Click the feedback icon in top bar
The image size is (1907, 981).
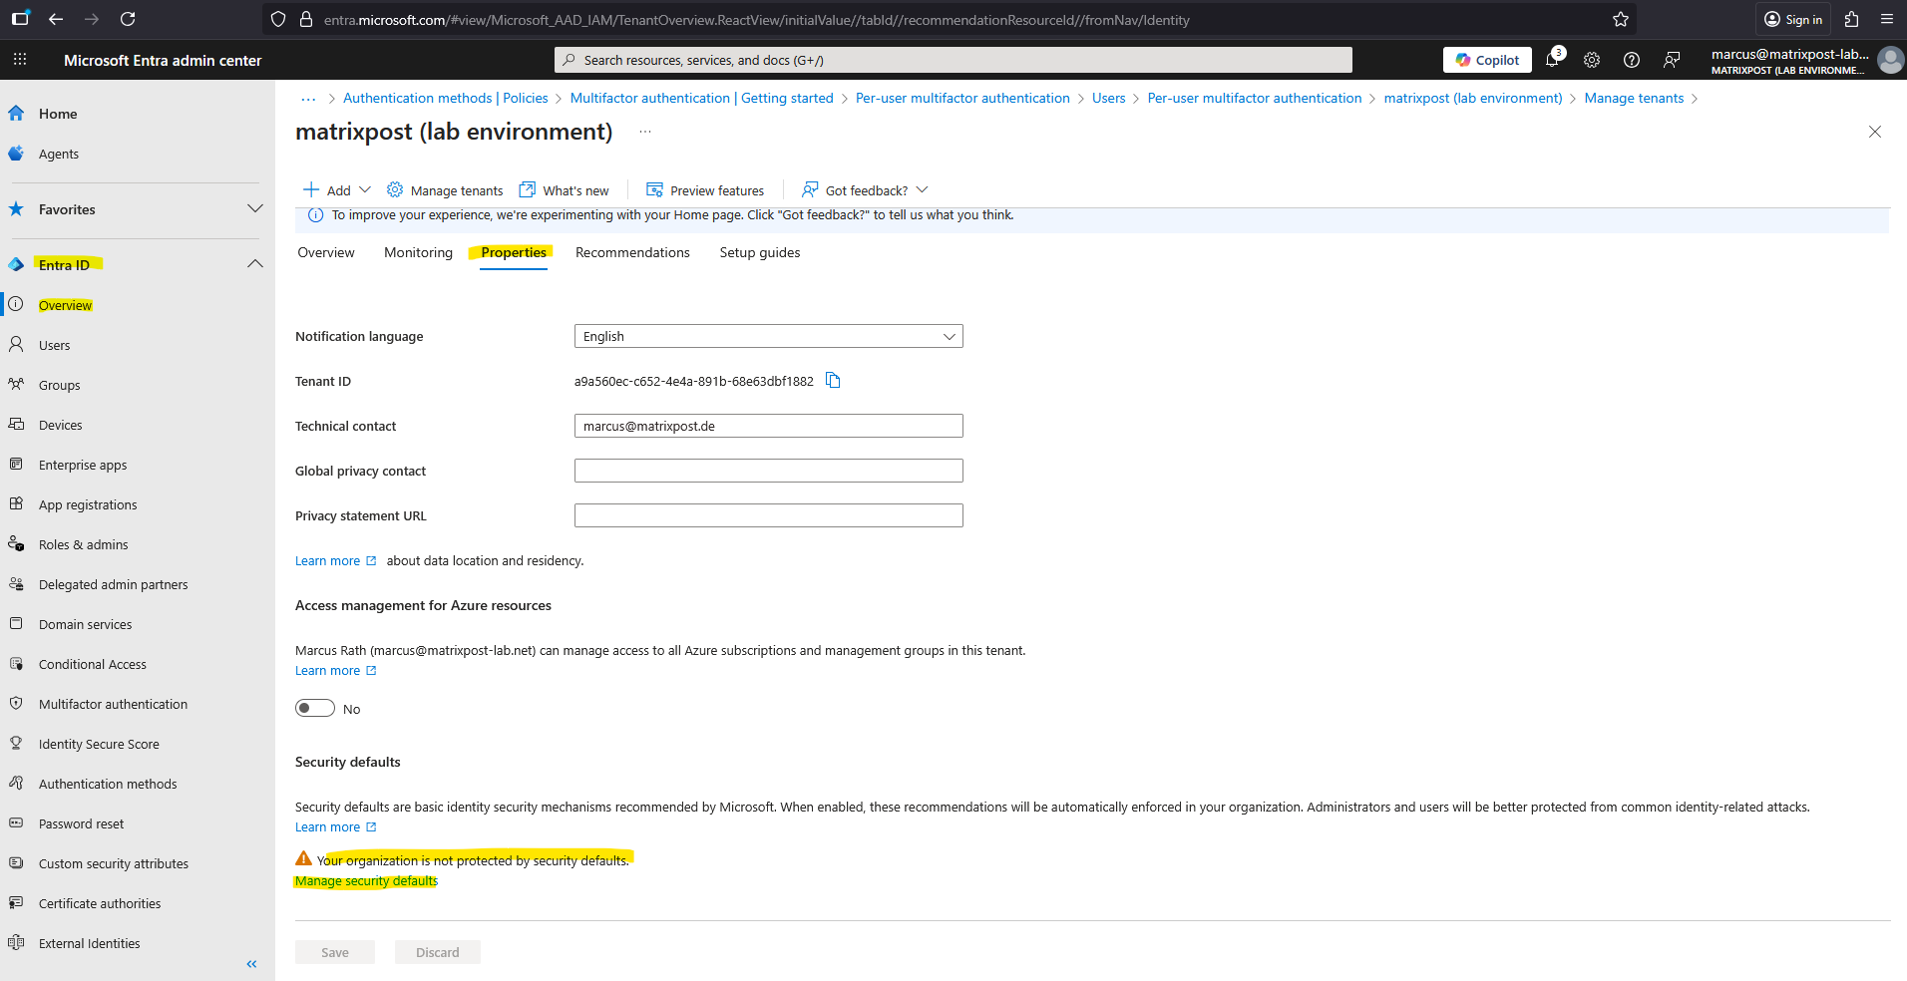click(x=1672, y=60)
